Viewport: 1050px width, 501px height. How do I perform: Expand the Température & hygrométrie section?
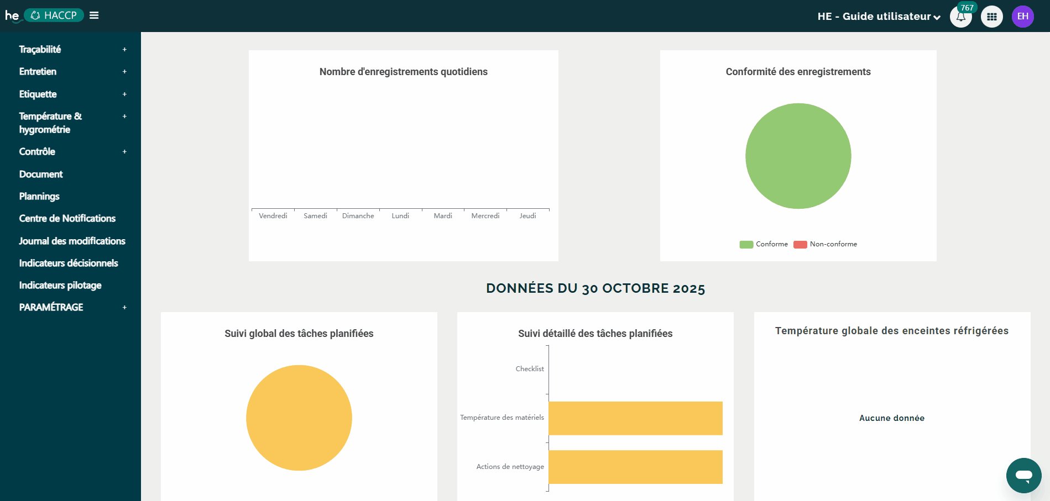50,123
